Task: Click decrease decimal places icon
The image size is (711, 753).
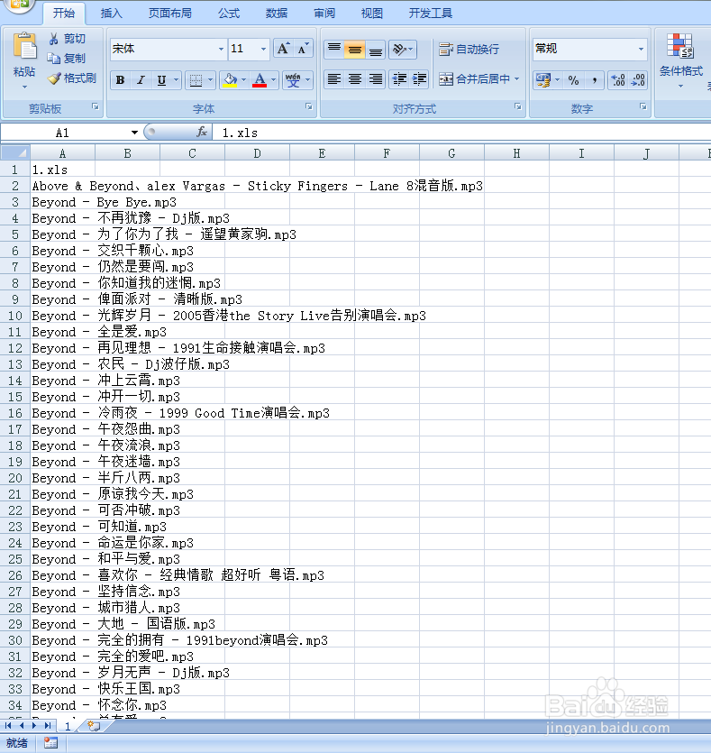Action: click(x=638, y=80)
